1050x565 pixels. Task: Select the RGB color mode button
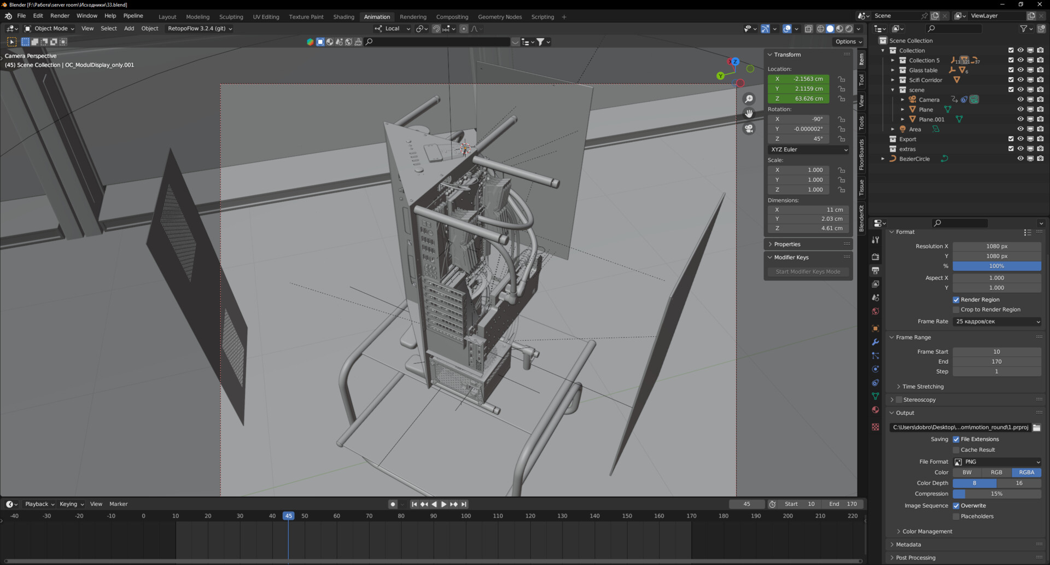pyautogui.click(x=996, y=472)
